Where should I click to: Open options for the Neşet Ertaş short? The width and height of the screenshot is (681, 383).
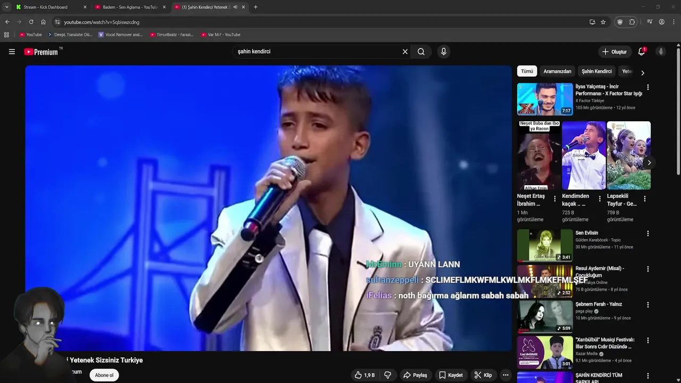[x=554, y=198]
